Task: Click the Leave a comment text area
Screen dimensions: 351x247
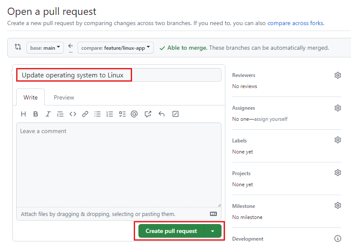Action: (119, 165)
